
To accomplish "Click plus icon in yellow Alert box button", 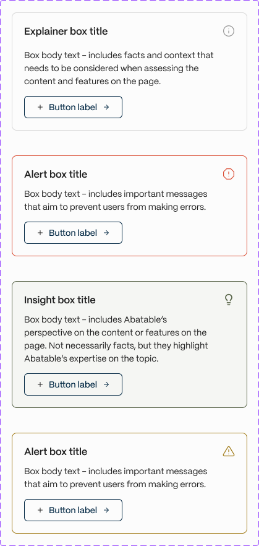I will [x=40, y=510].
